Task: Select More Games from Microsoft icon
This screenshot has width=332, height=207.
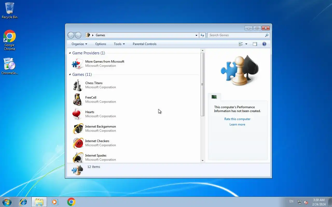Action: pyautogui.click(x=78, y=64)
